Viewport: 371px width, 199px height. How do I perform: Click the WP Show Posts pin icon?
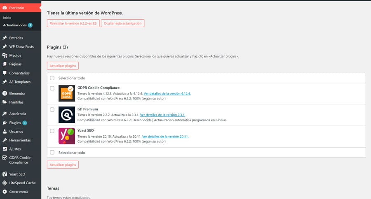click(x=5, y=46)
